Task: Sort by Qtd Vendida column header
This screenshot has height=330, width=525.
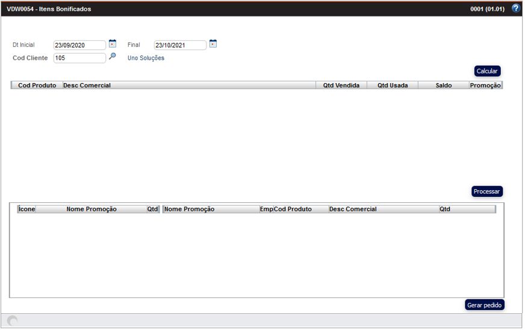Action: (x=341, y=86)
